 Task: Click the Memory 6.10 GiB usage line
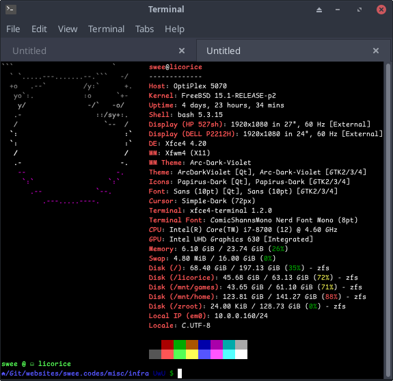[x=218, y=249]
